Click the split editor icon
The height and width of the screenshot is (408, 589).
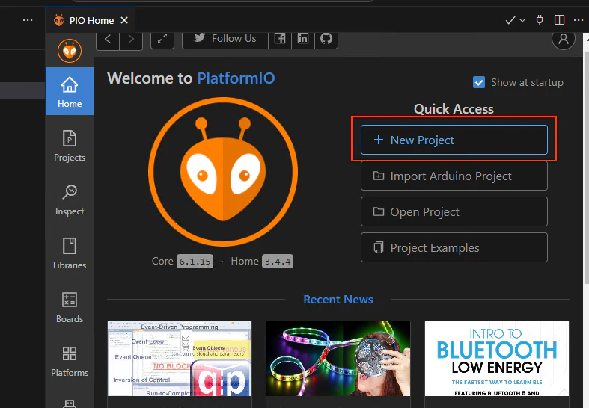click(x=559, y=20)
